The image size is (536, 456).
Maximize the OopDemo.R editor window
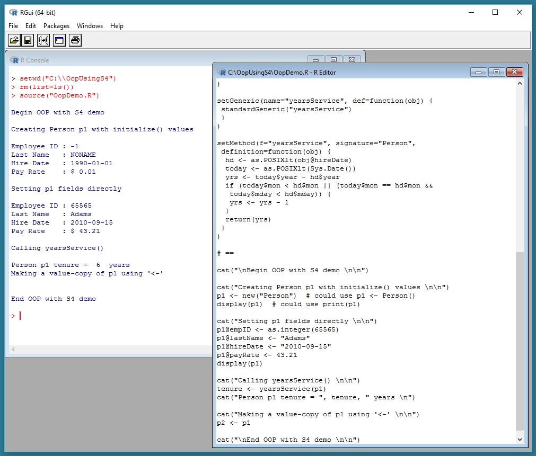tap(496, 72)
